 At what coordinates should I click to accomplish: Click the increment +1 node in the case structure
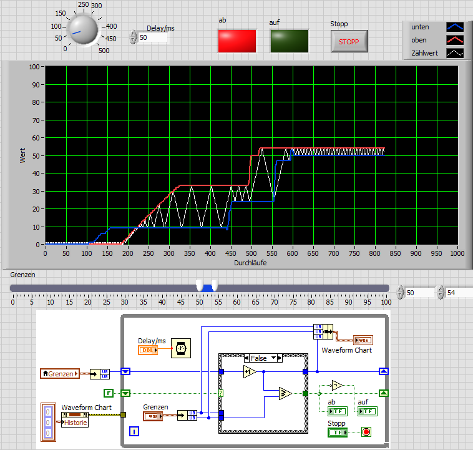(250, 372)
